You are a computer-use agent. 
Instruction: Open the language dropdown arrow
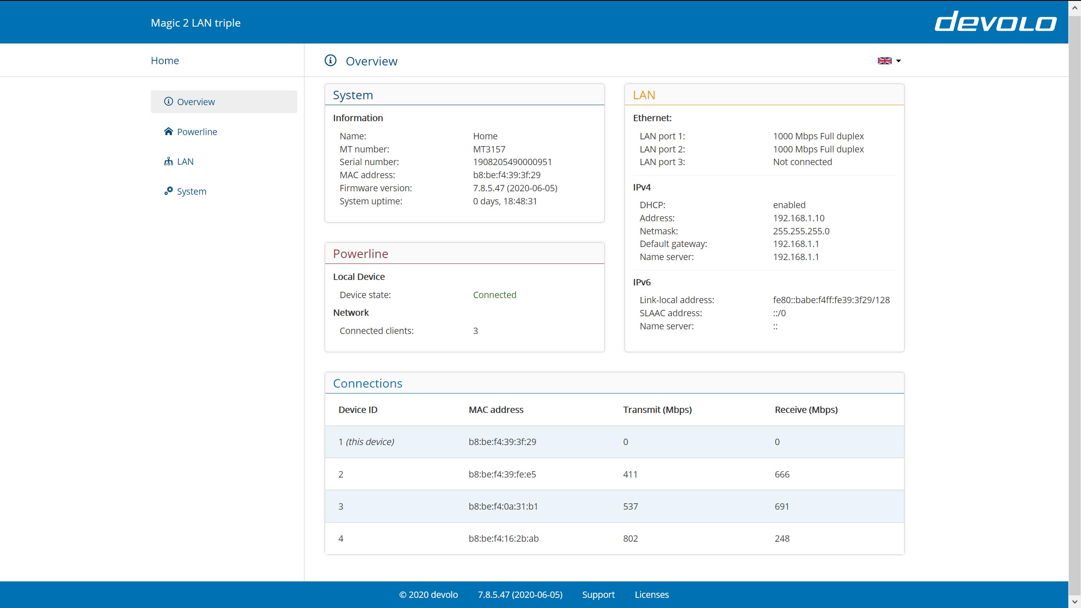tap(898, 61)
